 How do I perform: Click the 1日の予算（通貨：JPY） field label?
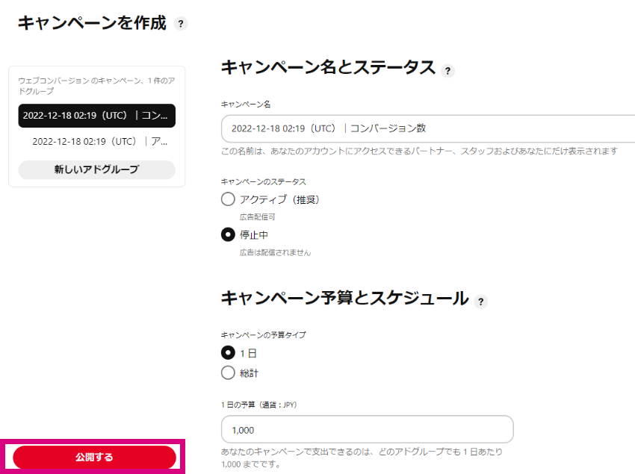[258, 405]
